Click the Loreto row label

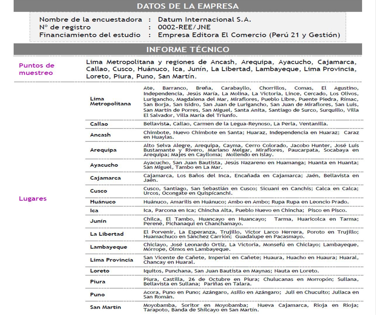tap(100, 271)
